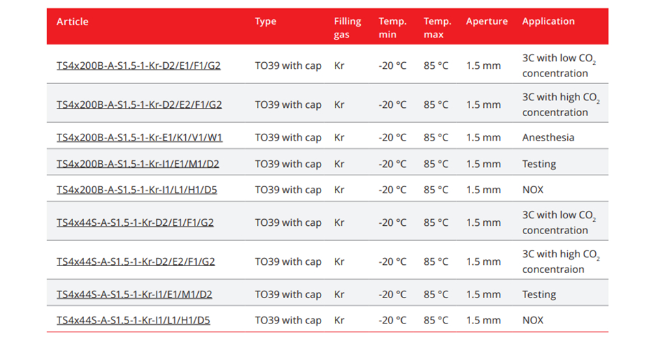Open the TS4x44S-A-S1.5-1-Kr-I1/L1/H1/D5 link
Viewport: 656px width, 346px height.
(x=133, y=321)
